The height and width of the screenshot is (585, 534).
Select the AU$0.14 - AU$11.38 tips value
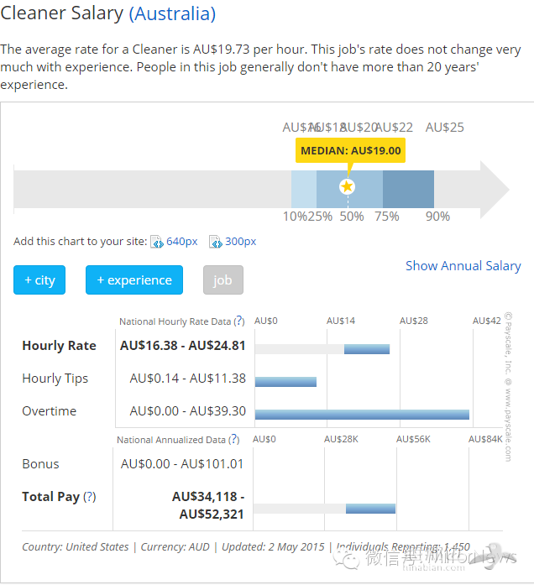188,379
